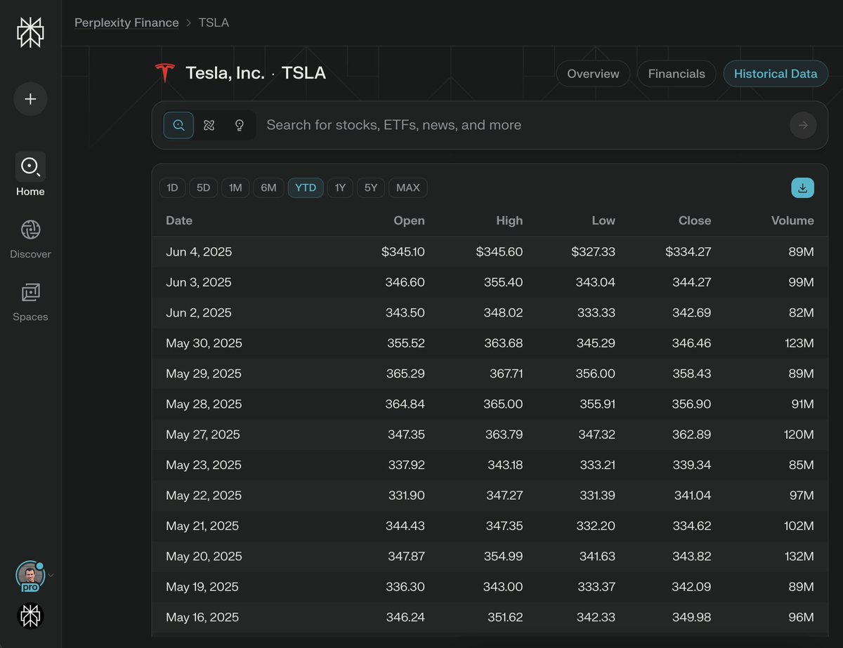Click the Jun 4, 2025 date cell
843x648 pixels.
pos(199,251)
